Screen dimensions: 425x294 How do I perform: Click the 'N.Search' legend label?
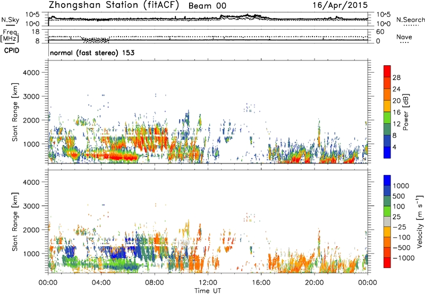tap(410, 20)
